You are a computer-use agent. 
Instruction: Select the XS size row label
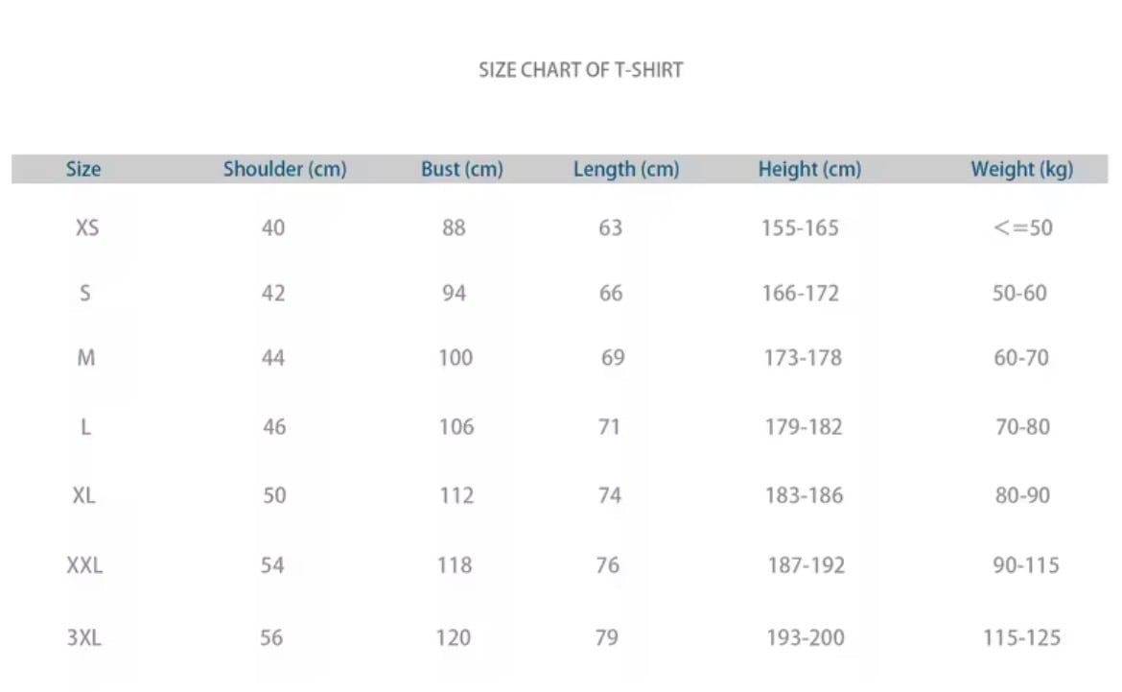pos(87,227)
